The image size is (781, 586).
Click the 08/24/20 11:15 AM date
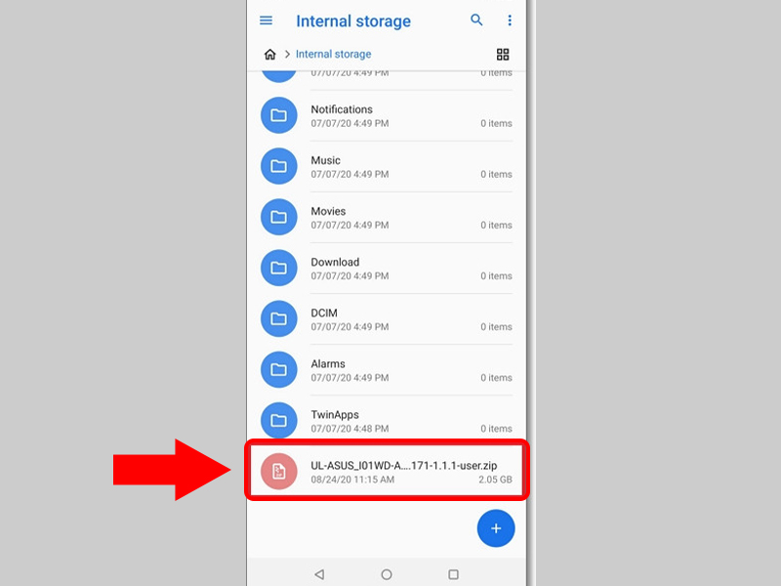coord(352,480)
